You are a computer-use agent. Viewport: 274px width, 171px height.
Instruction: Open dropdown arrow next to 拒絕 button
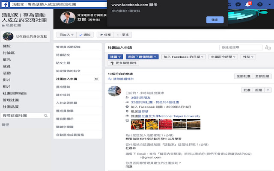(268, 90)
